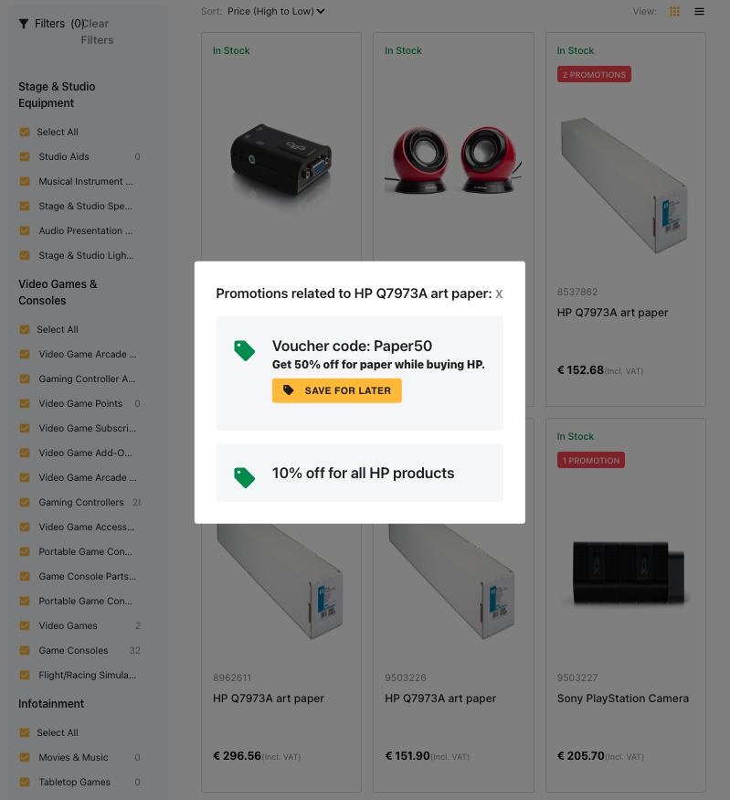Screen dimensions: 730x800
Task: Uncheck the Game Consoles filter
Action: pyautogui.click(x=25, y=651)
